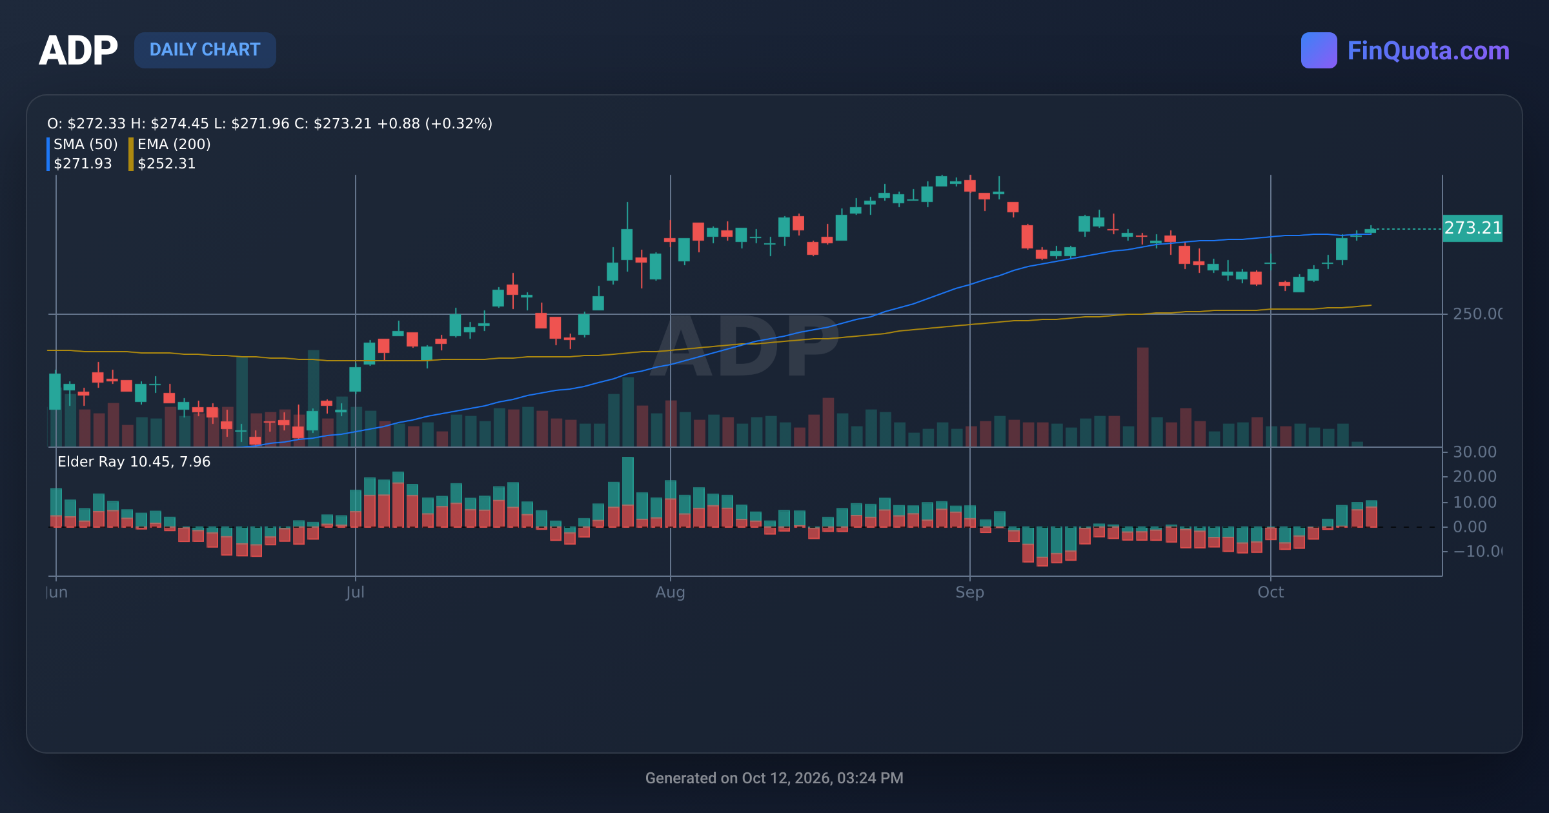Click the Sep date axis label
Image resolution: width=1549 pixels, height=813 pixels.
pyautogui.click(x=969, y=592)
